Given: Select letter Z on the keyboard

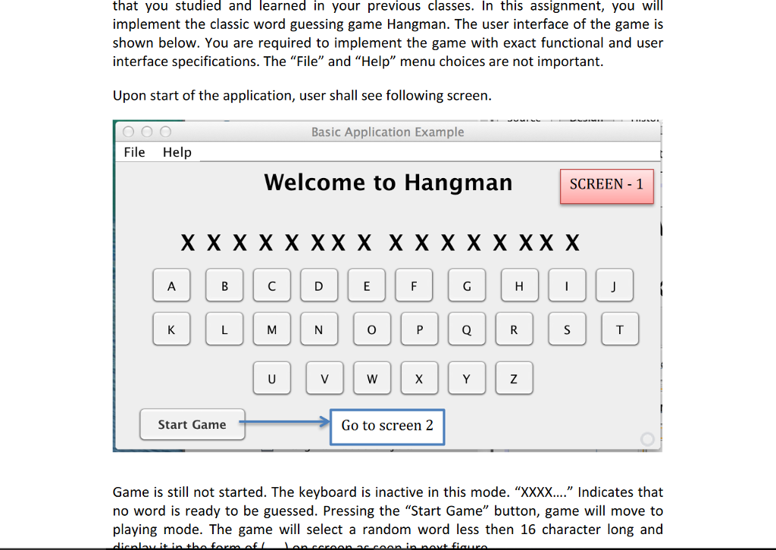Looking at the screenshot, I should 514,377.
